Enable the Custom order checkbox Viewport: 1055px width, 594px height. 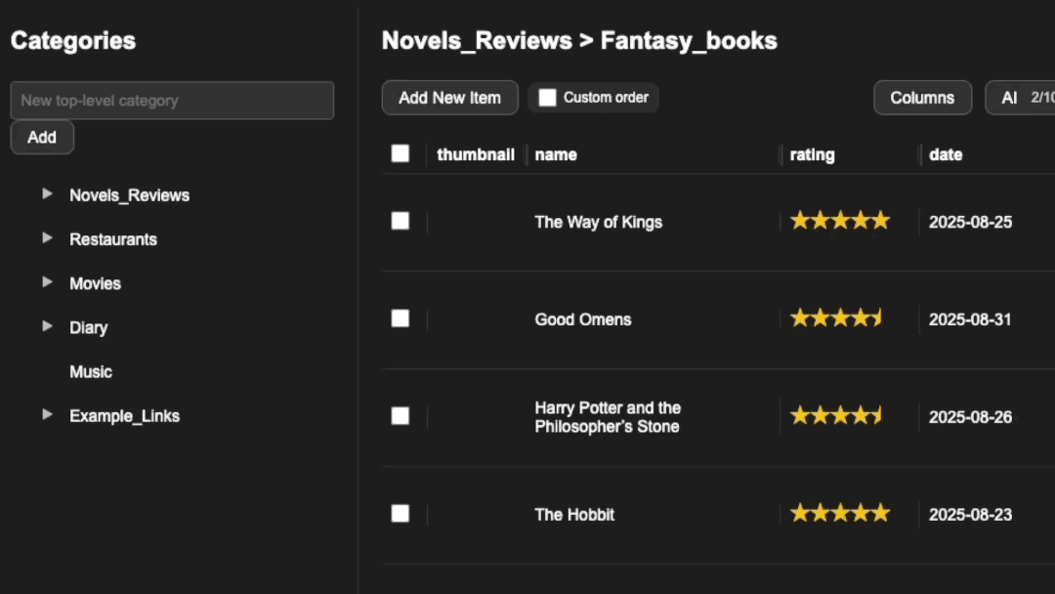[x=550, y=97]
